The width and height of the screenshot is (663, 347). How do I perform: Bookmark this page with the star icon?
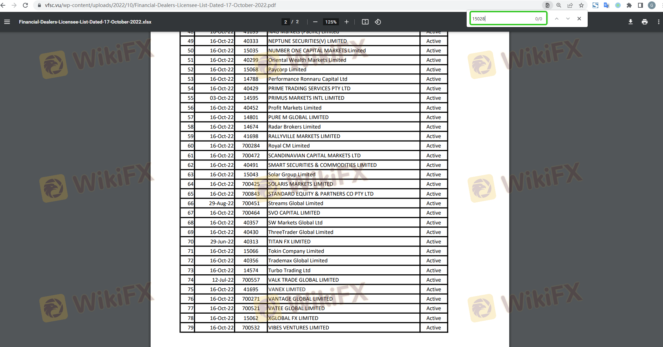581,5
